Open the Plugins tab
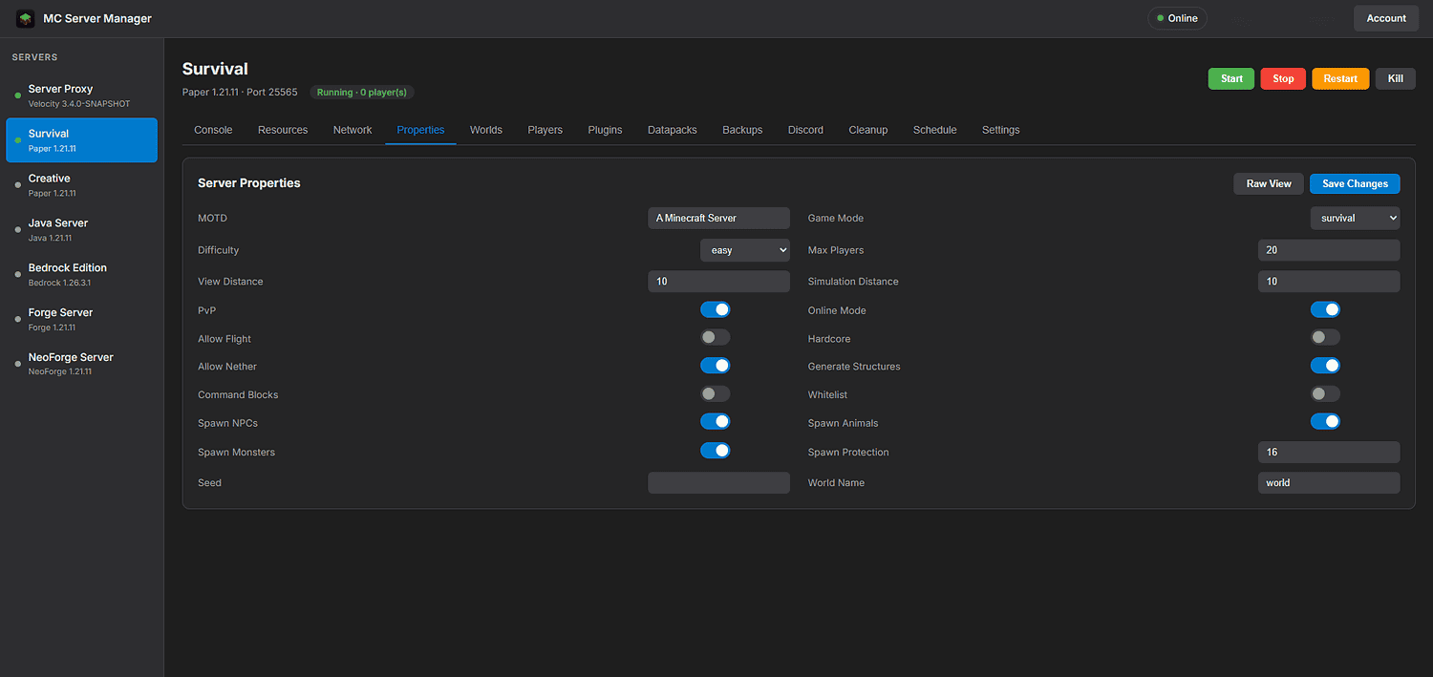The width and height of the screenshot is (1433, 677). click(605, 130)
